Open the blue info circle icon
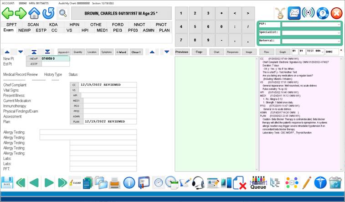 (129, 183)
